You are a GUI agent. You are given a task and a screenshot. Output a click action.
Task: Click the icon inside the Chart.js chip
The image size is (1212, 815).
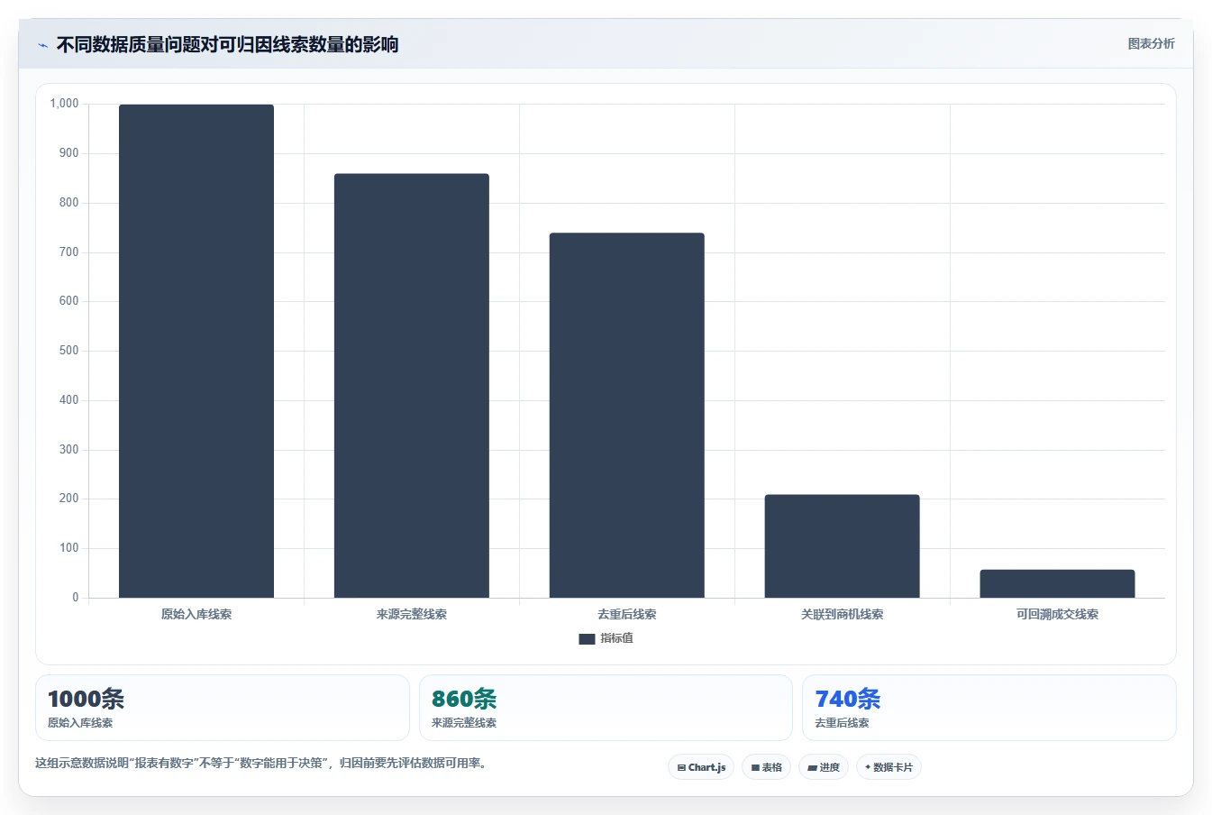[x=681, y=768]
